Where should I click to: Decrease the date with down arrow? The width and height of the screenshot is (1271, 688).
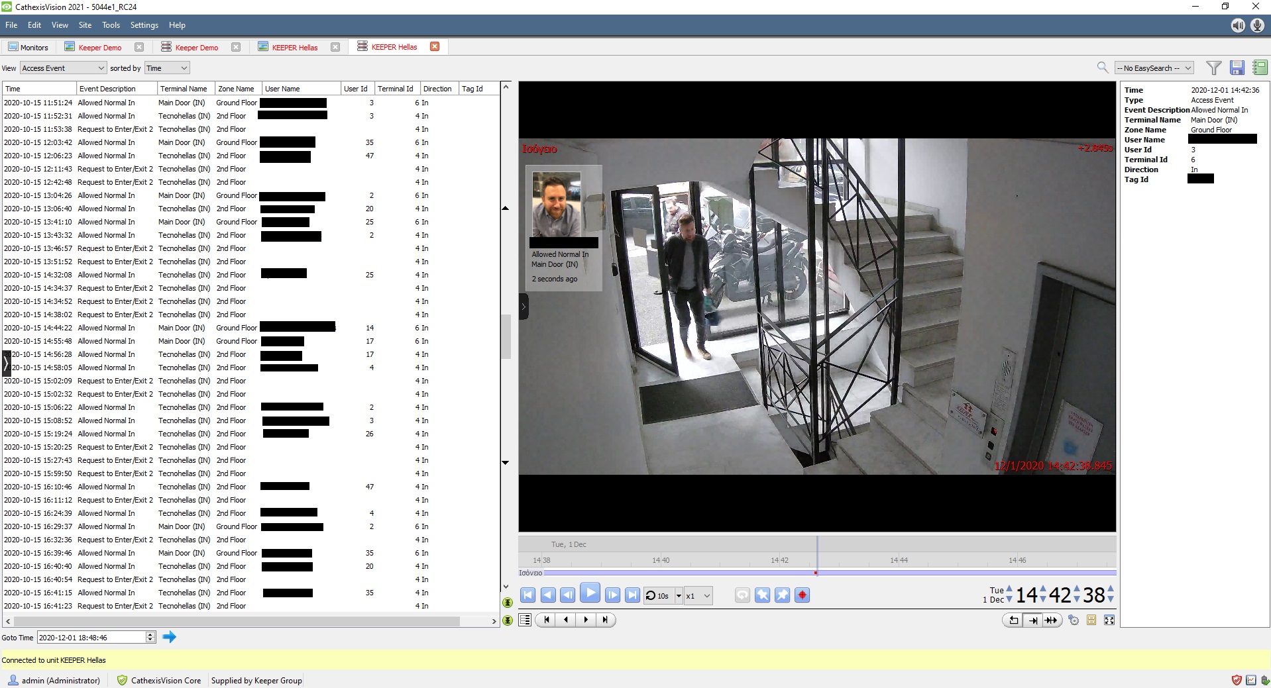[x=1009, y=600]
